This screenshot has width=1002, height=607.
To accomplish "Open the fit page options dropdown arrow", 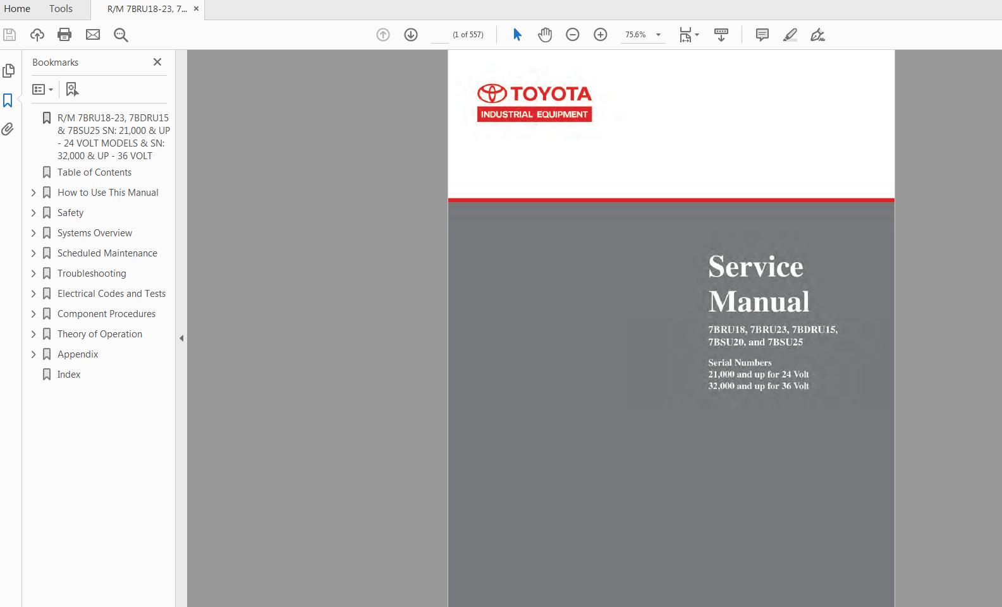I will tap(697, 35).
